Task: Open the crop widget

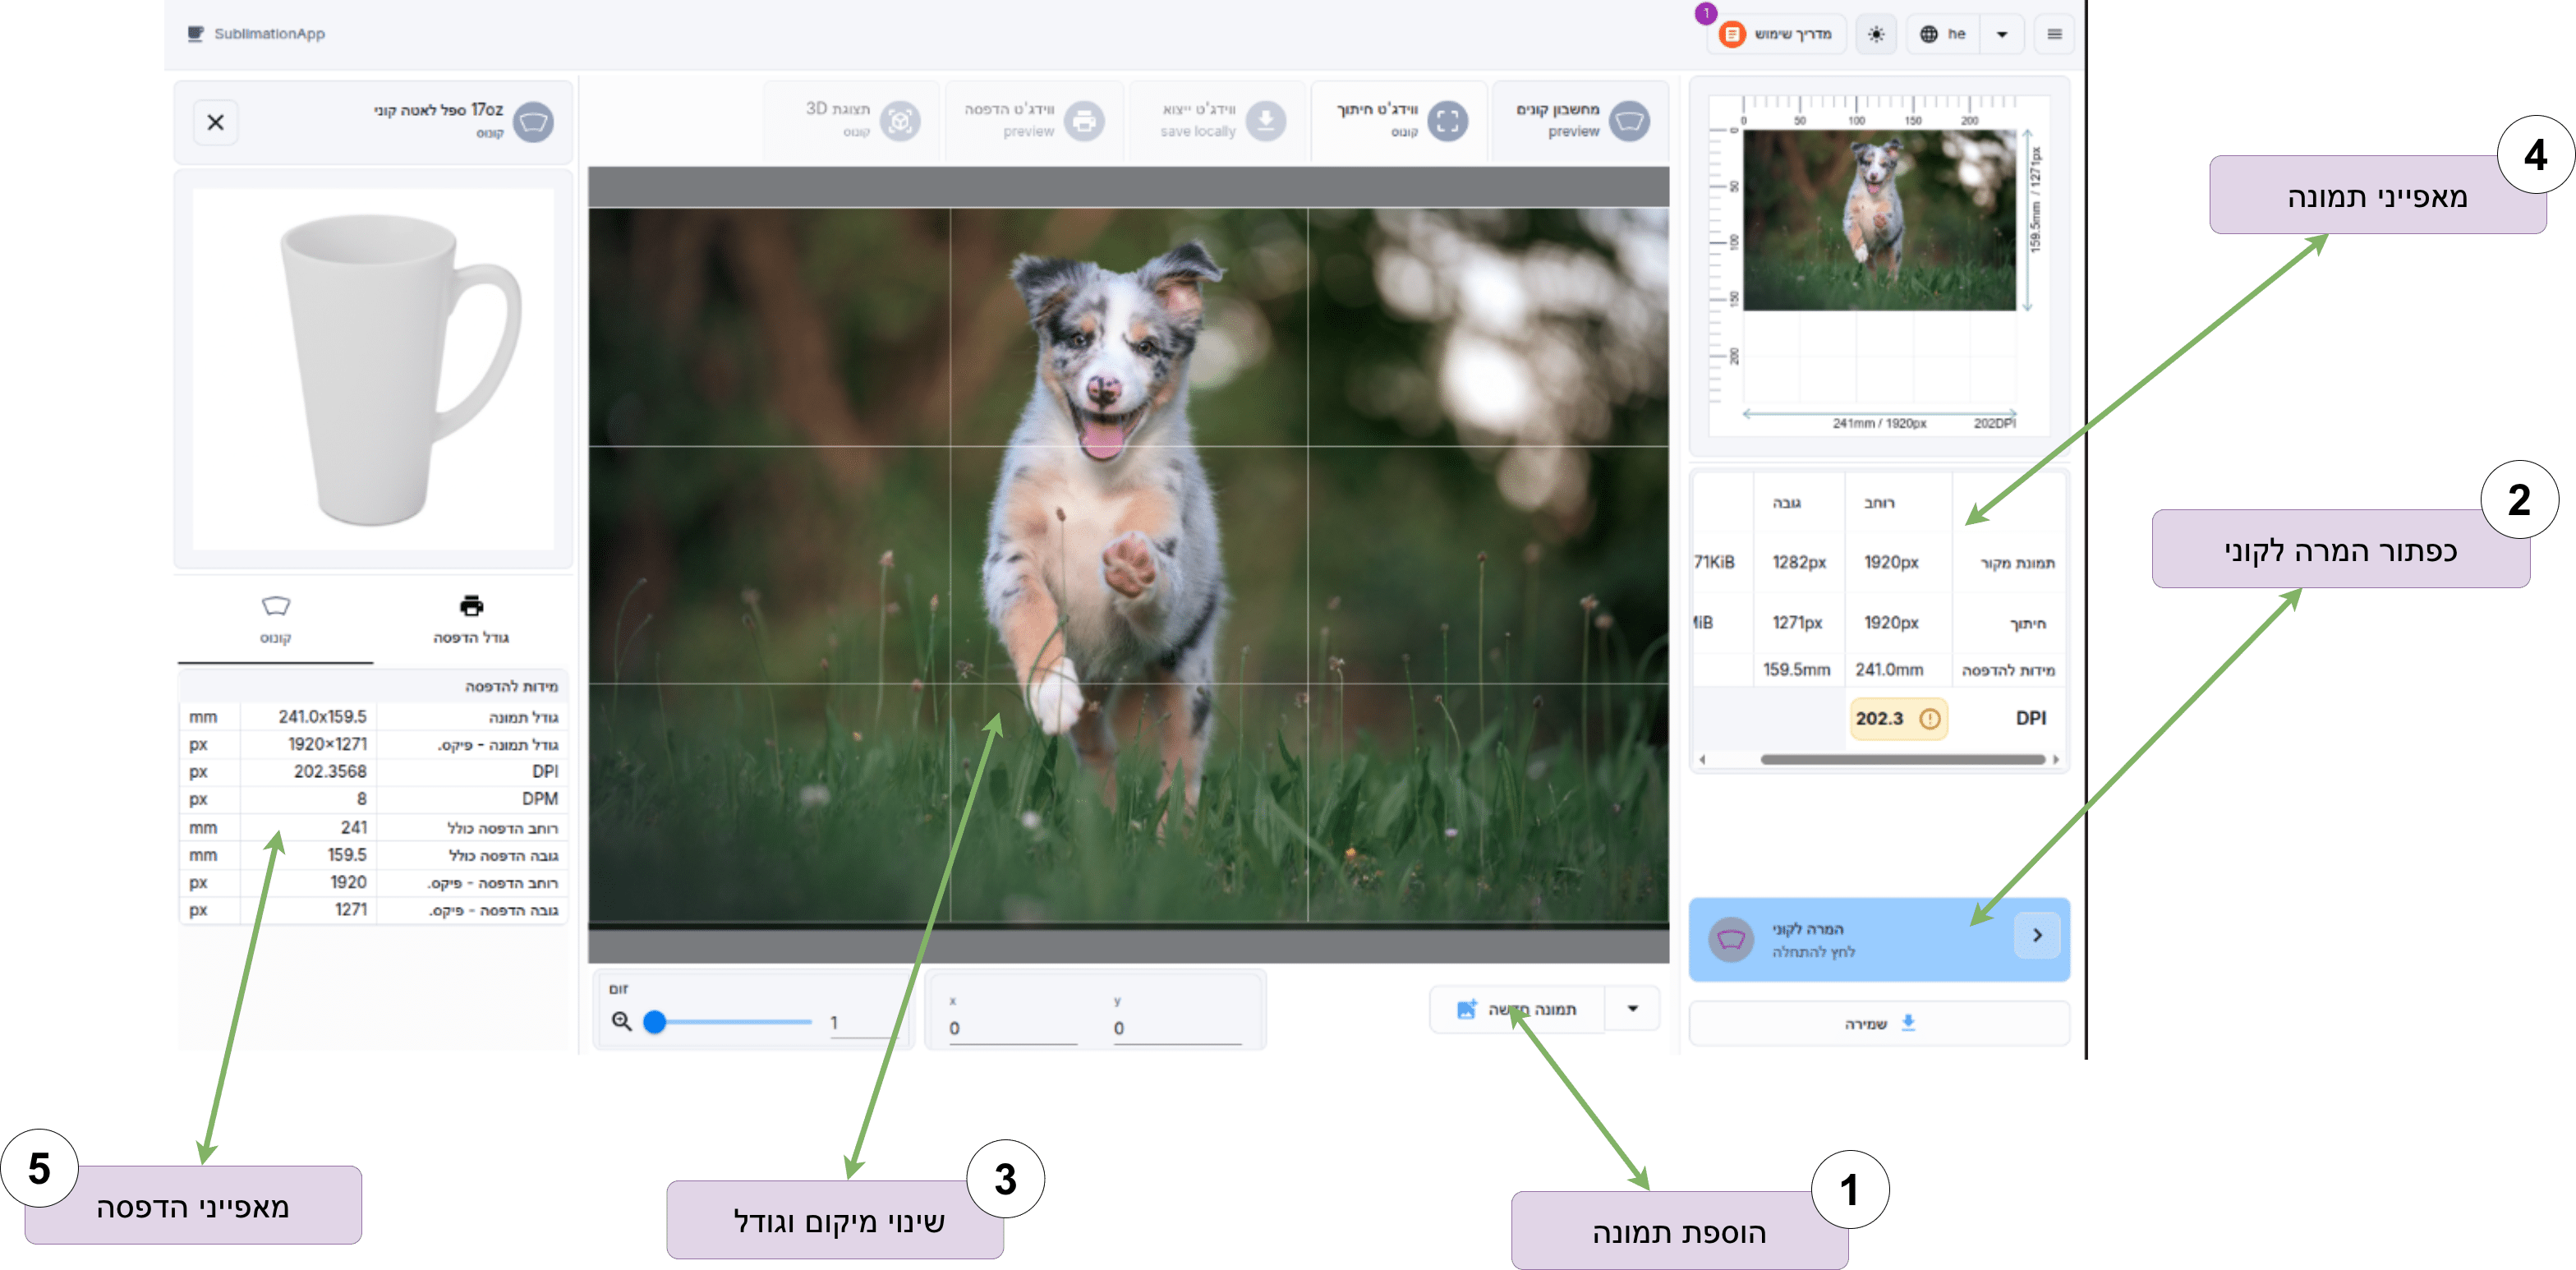Action: pyautogui.click(x=1400, y=120)
